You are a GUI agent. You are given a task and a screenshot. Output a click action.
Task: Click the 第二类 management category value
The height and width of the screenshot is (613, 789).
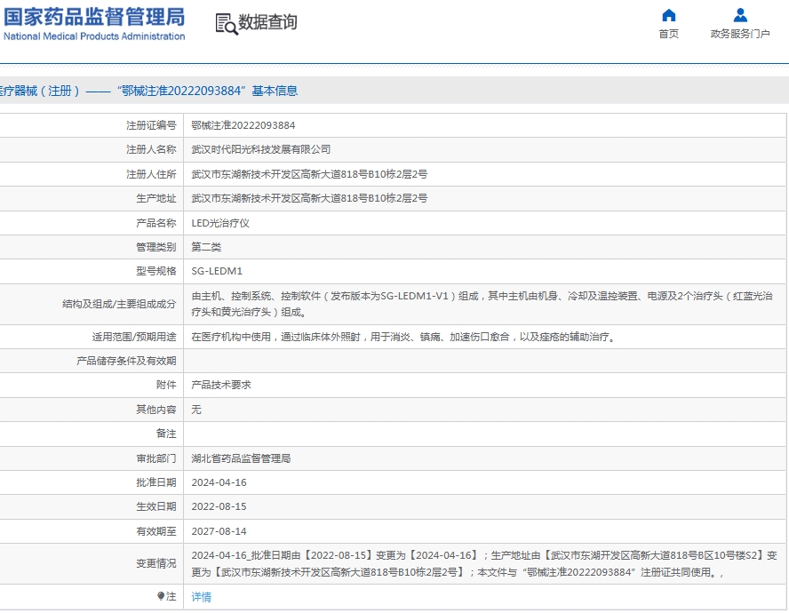tap(206, 247)
